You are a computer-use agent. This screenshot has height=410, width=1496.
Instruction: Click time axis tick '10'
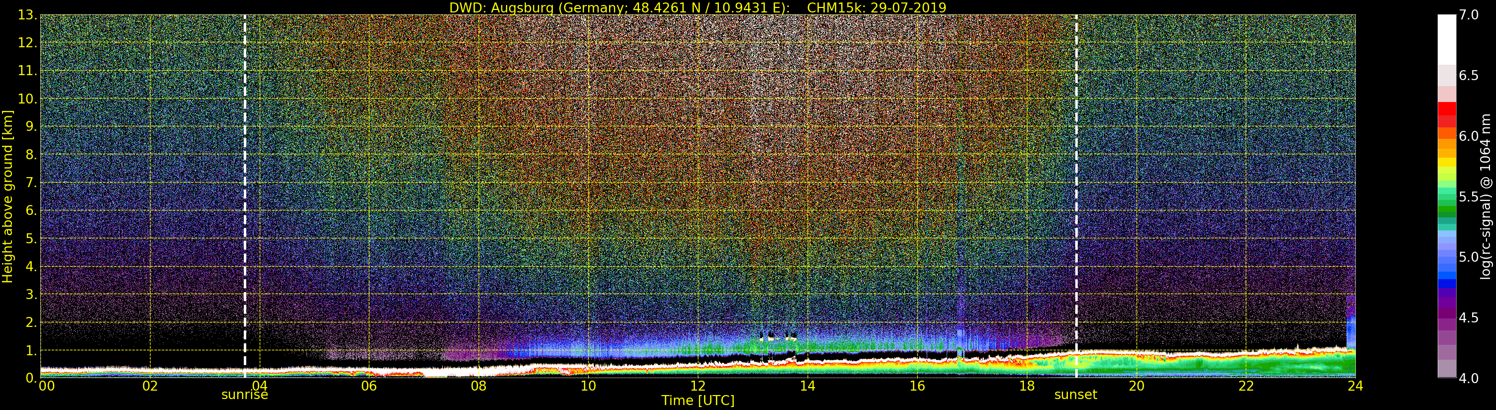pos(588,386)
